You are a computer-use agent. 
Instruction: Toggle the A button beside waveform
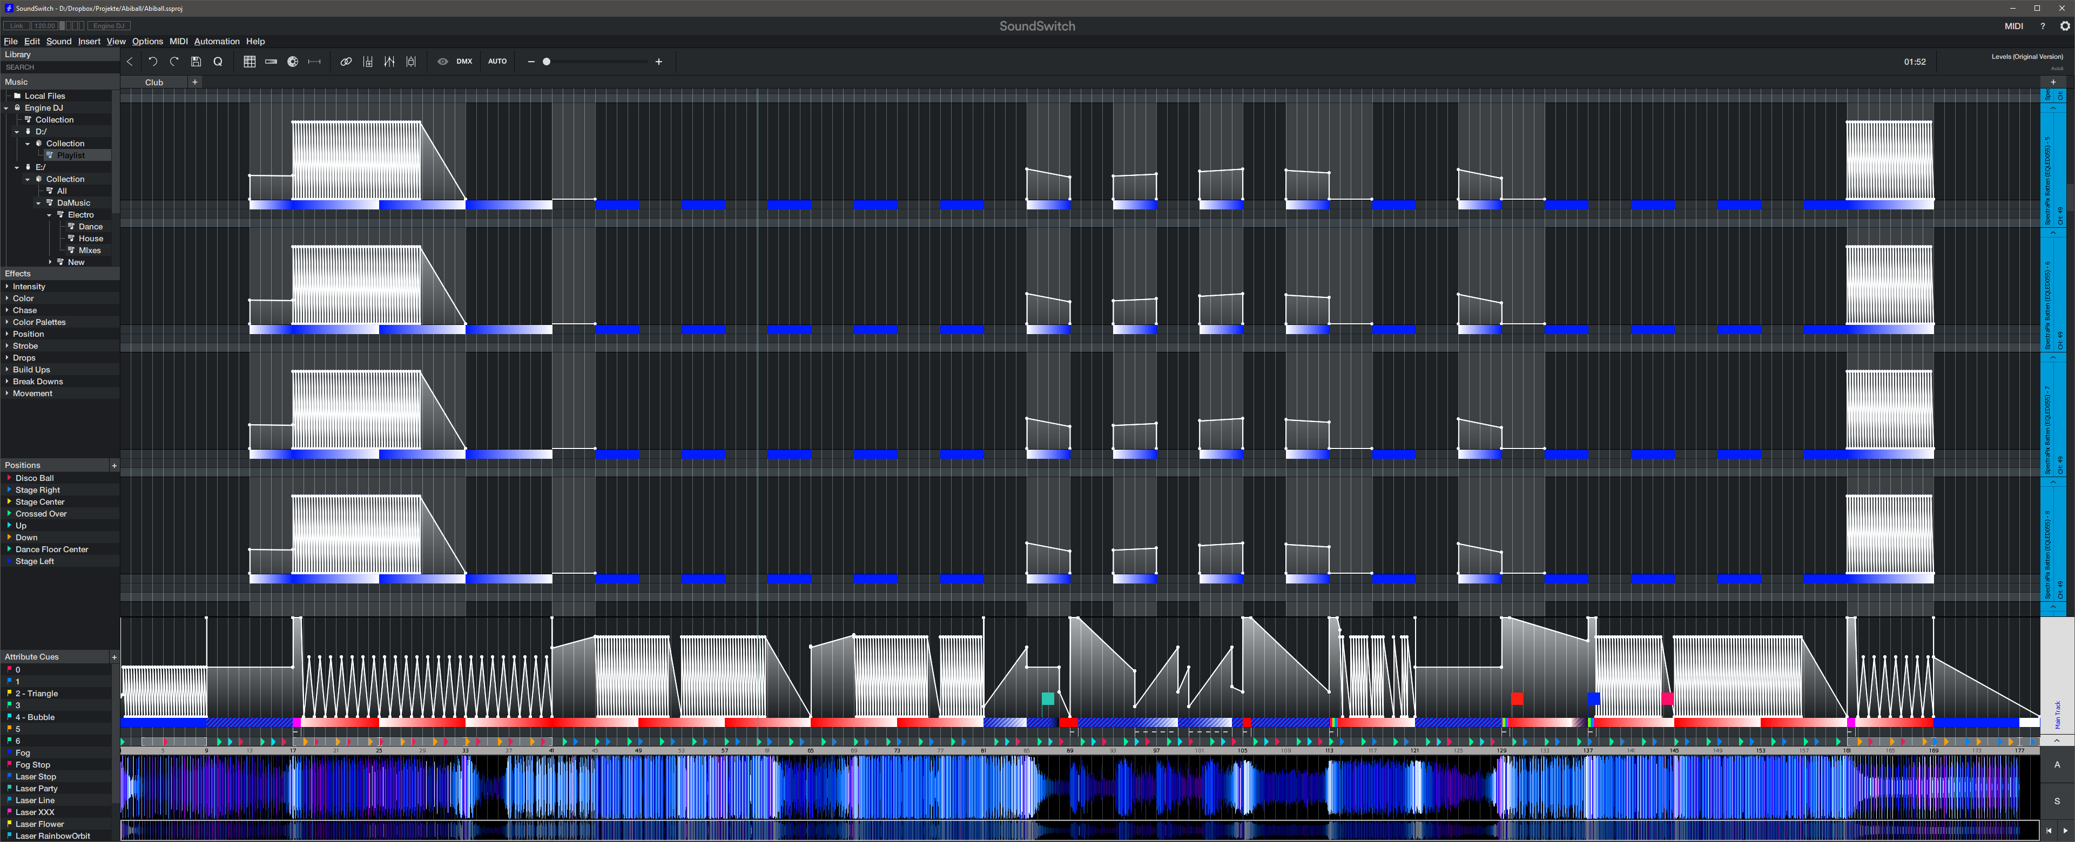2057,765
